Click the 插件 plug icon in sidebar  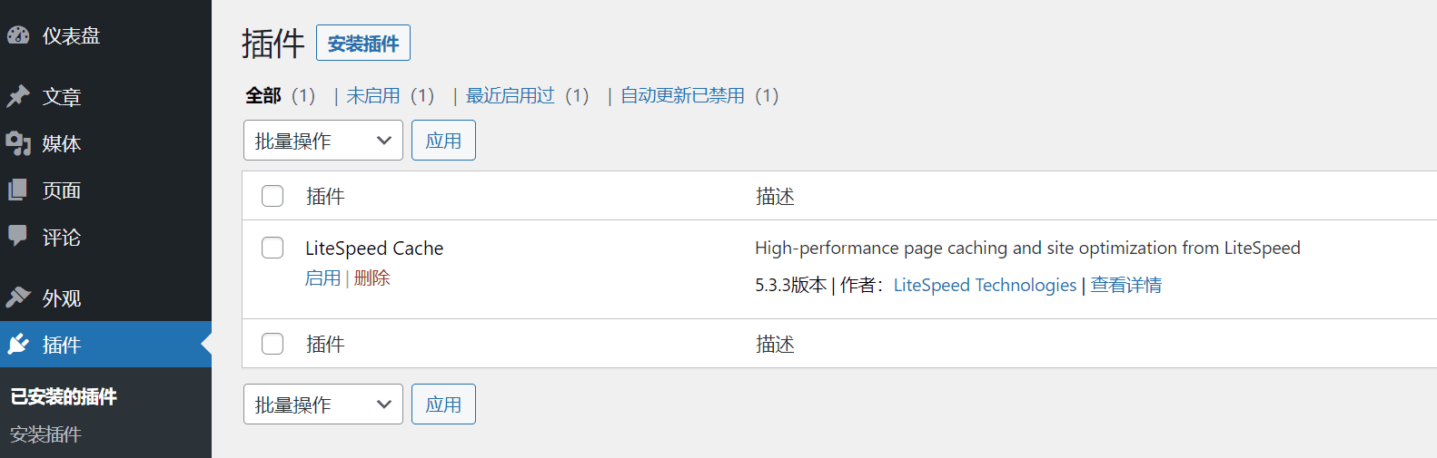click(18, 344)
